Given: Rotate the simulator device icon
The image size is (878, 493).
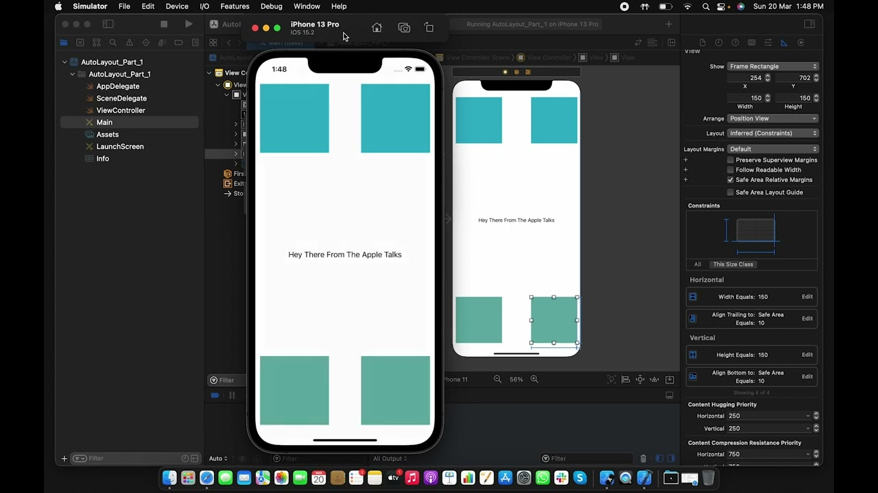Looking at the screenshot, I should [x=429, y=27].
